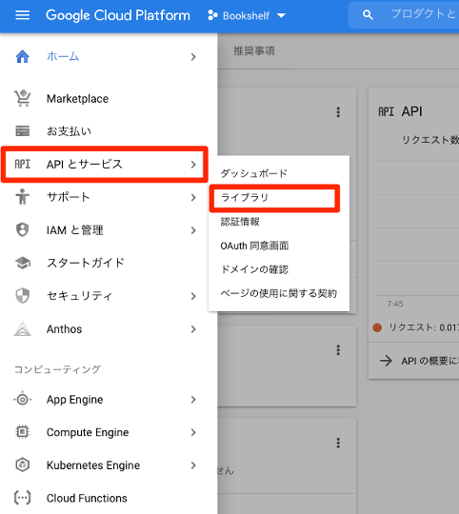Select ドメインの確認 in the submenu
The height and width of the screenshot is (514, 459).
[254, 269]
